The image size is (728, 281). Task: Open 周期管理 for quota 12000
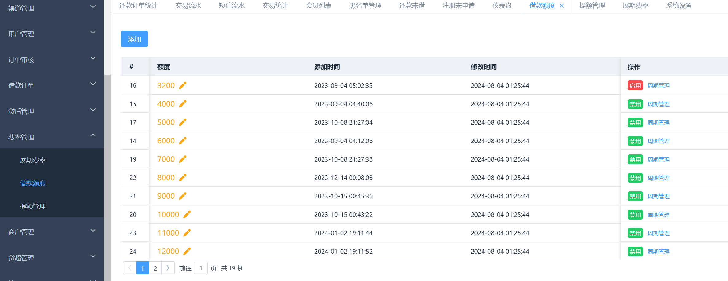click(658, 252)
